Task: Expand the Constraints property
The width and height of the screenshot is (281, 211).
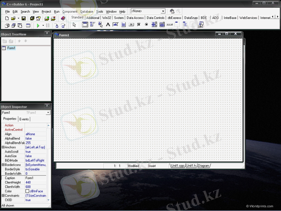Action: [3, 196]
